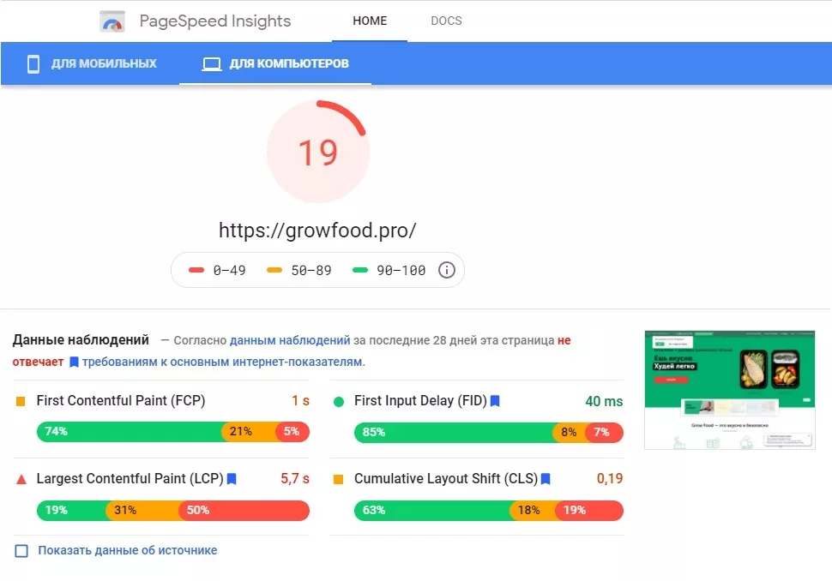The image size is (832, 581).
Task: Click the orange square FCP icon
Action: pos(21,401)
